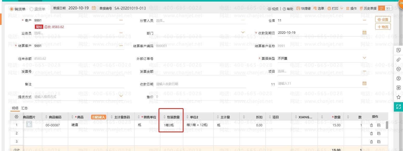
Task: Open the 分管人员 lookup ellipsis
Action: (x=243, y=20)
